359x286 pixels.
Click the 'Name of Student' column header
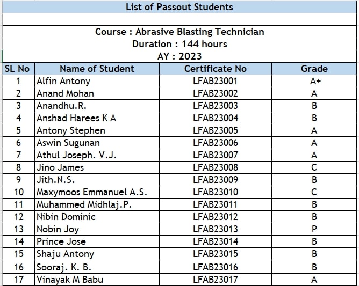click(97, 69)
